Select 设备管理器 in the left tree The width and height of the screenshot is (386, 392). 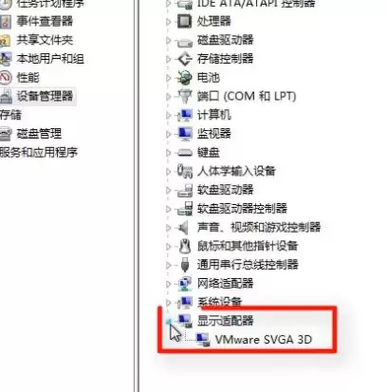(x=45, y=96)
